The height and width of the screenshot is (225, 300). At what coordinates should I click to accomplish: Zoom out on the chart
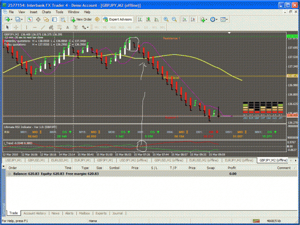point(174,19)
